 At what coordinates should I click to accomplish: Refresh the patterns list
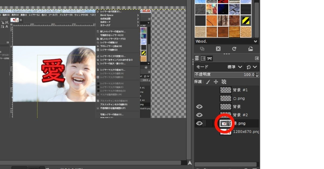(234, 49)
